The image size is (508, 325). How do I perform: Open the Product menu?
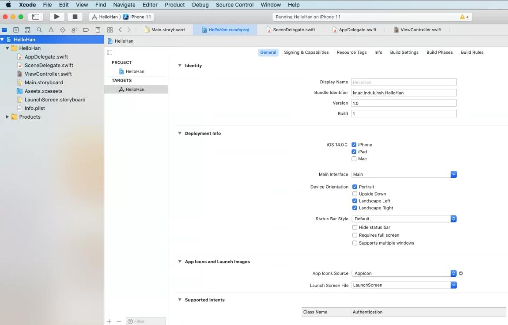[x=175, y=4]
